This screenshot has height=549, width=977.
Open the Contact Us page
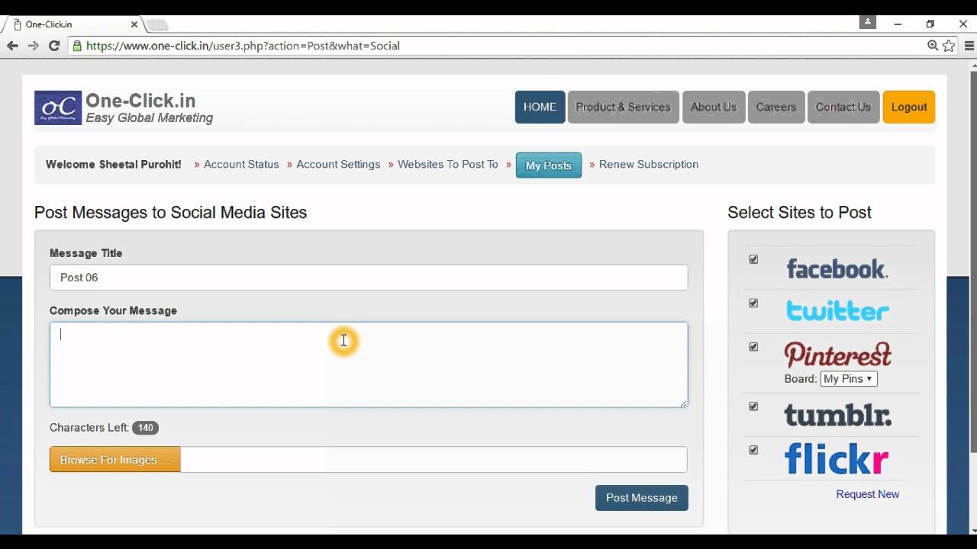point(843,107)
